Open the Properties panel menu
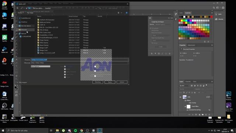236x133 pixels. coord(212,45)
